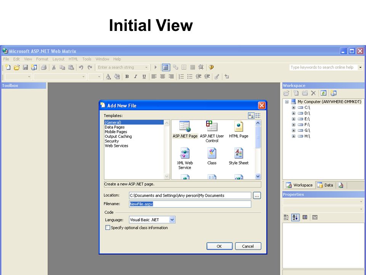Select Web Services template category
Screen dimensions: 366x275
coord(117,146)
